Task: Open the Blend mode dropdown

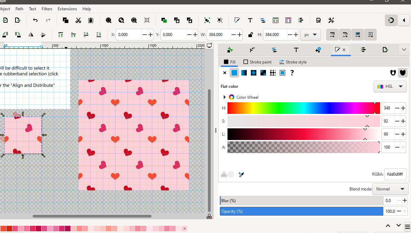Action: 390,189
